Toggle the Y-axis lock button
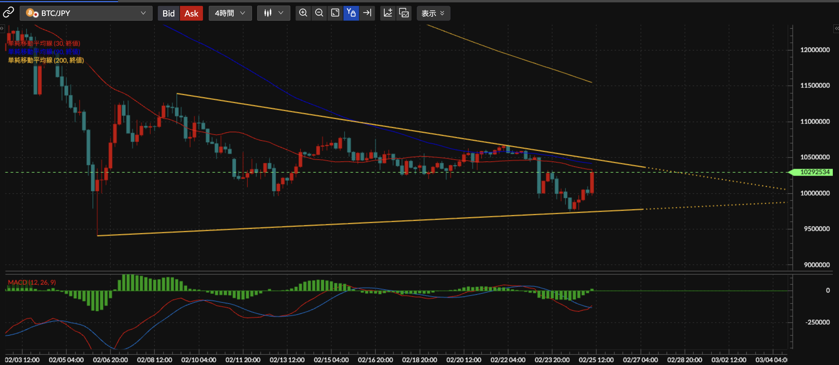Image resolution: width=839 pixels, height=365 pixels. [x=351, y=13]
